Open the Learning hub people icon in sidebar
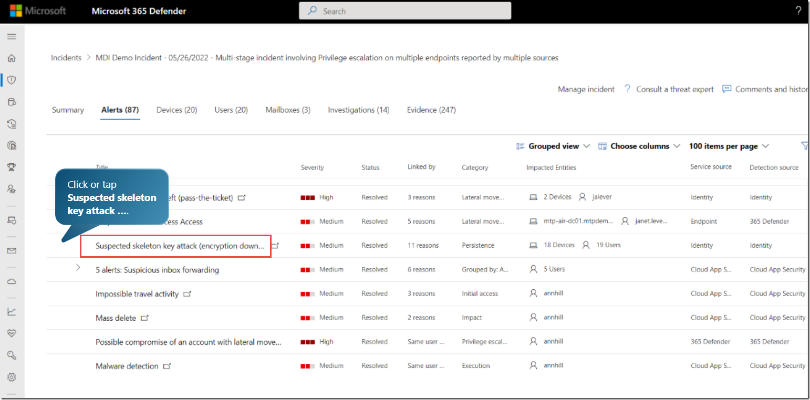 12,188
